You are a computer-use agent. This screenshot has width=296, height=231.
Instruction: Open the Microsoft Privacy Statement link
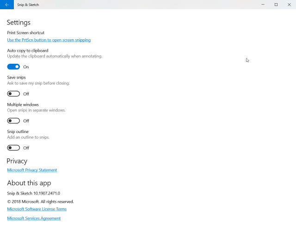[x=32, y=170]
